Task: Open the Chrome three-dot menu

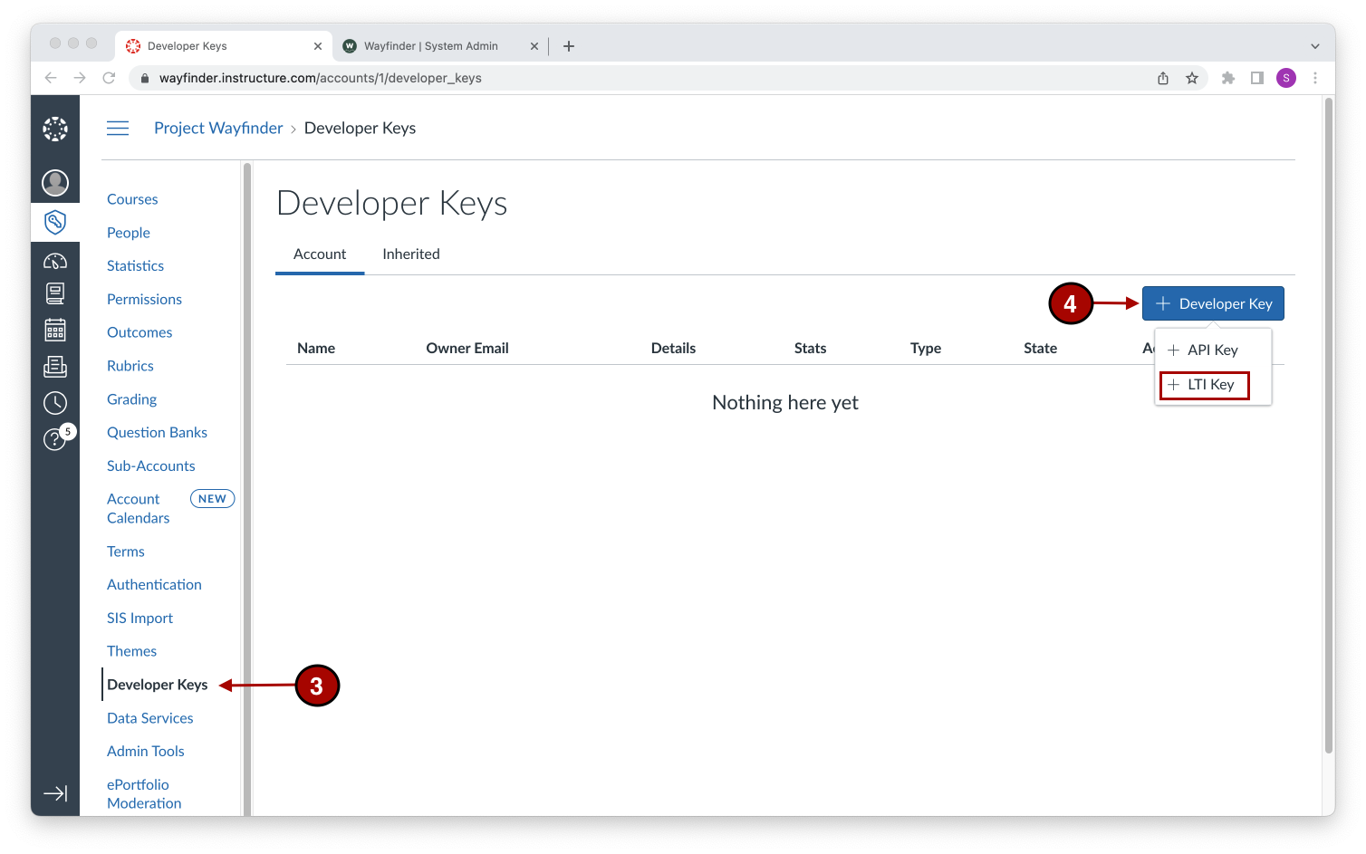Action: coord(1315,78)
